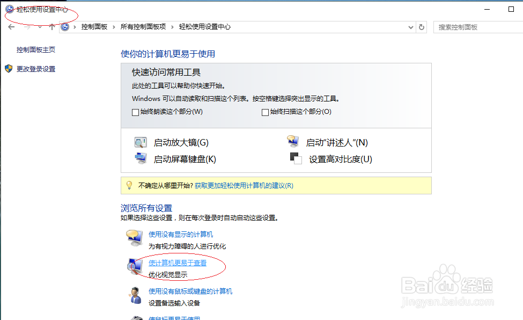Image resolution: width=523 pixels, height=320 pixels.
Task: Enable 始终扫描这个部分 checkbox
Action: tap(265, 112)
